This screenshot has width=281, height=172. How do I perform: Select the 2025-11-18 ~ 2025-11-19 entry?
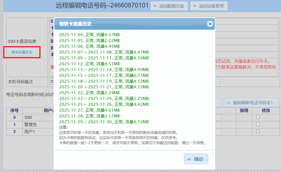coord(104,81)
